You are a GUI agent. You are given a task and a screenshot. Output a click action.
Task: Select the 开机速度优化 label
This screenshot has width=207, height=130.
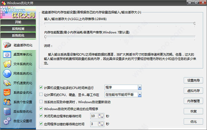pos(23,83)
